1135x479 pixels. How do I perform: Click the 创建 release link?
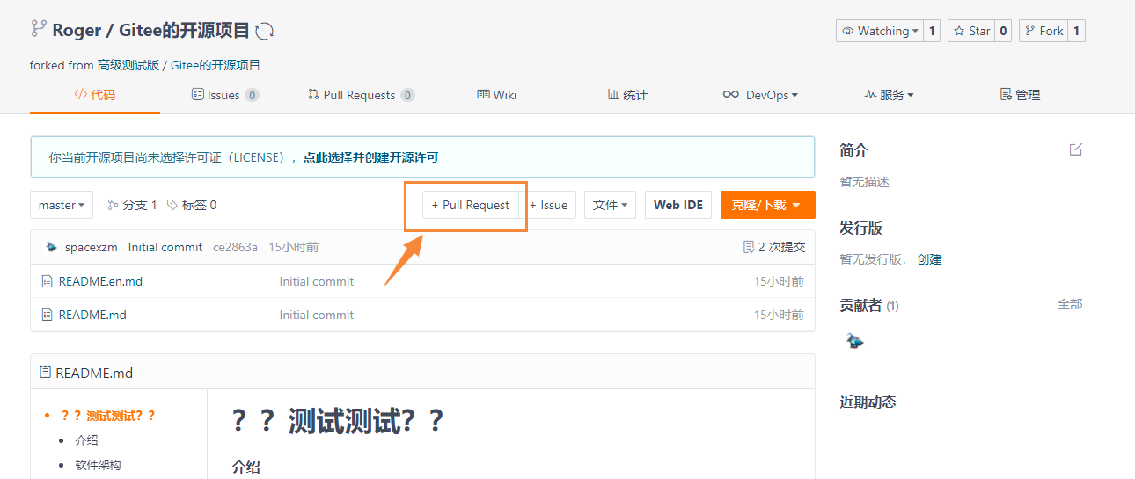pos(929,259)
